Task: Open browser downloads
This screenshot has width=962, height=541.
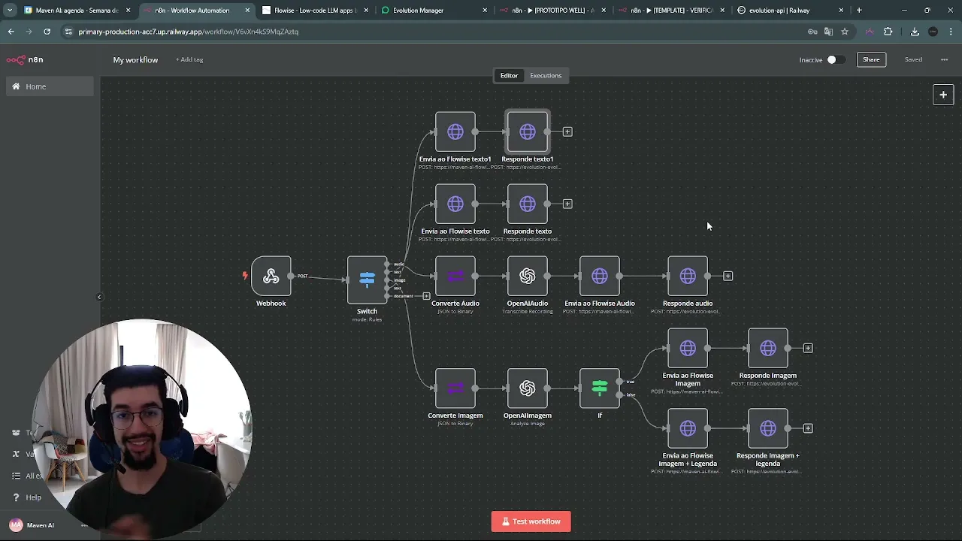Action: (x=915, y=32)
